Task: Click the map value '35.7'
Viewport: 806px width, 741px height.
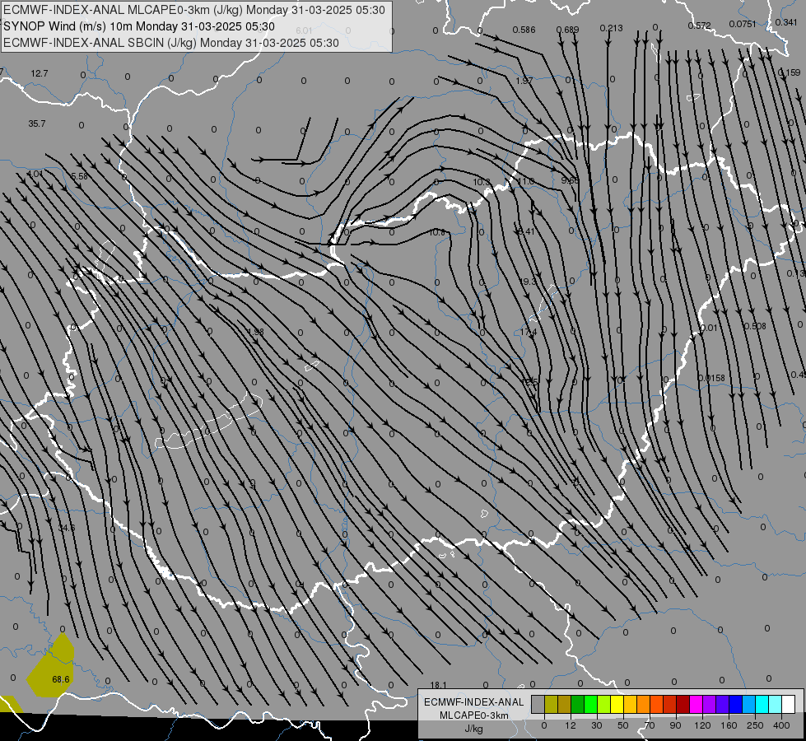Action: [x=37, y=123]
